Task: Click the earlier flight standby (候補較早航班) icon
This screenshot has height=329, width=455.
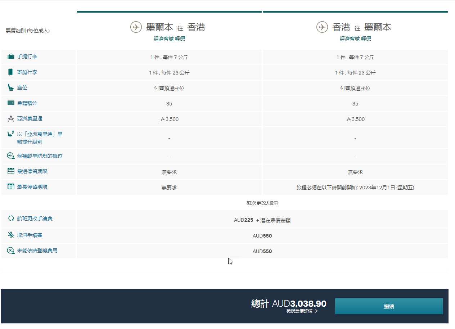Action: point(11,156)
